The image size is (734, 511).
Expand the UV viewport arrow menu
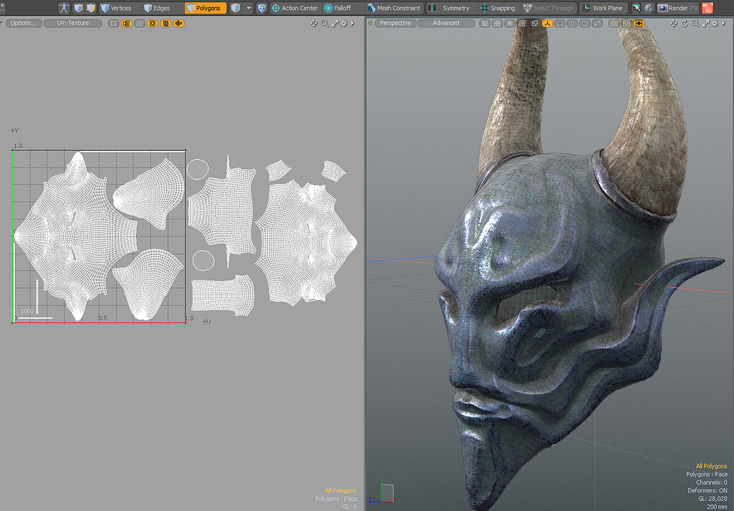[352, 23]
